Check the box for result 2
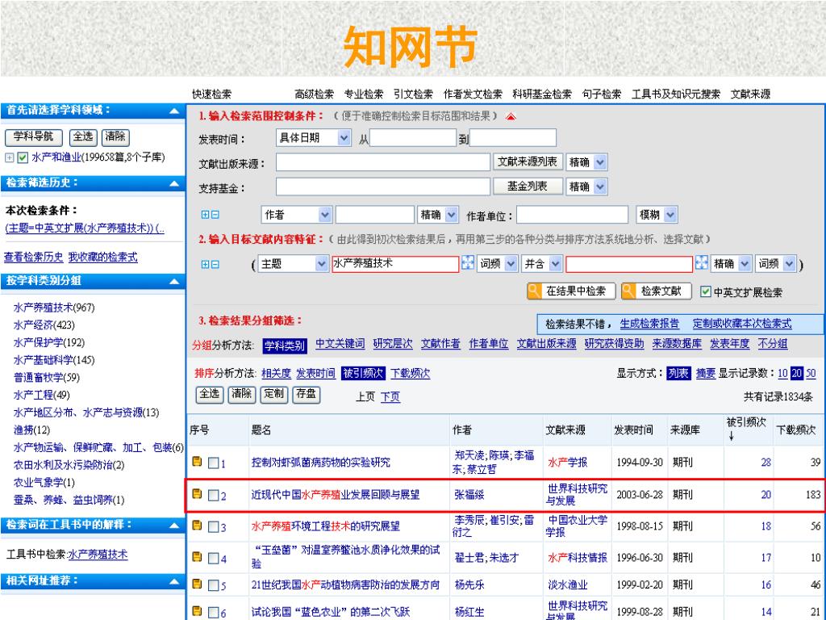 point(213,495)
